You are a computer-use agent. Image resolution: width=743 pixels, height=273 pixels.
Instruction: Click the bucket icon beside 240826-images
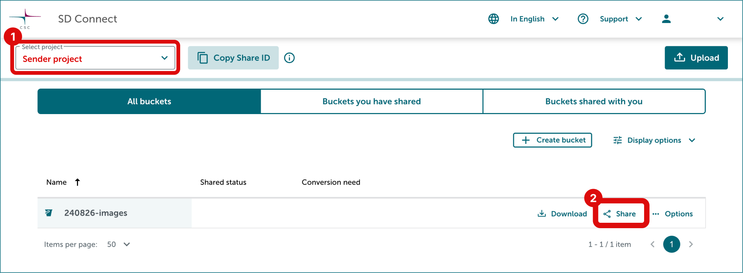pos(49,213)
